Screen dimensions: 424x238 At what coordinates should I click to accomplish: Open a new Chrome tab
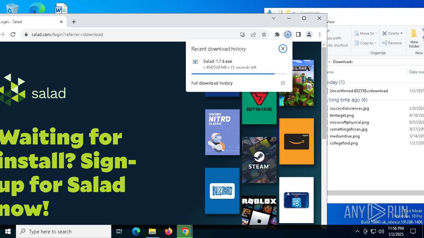[x=74, y=22]
